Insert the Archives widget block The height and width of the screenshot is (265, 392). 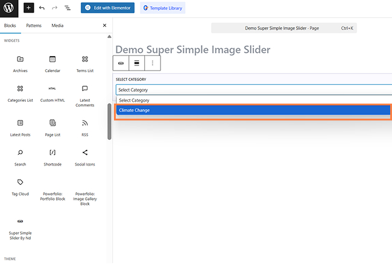(20, 63)
